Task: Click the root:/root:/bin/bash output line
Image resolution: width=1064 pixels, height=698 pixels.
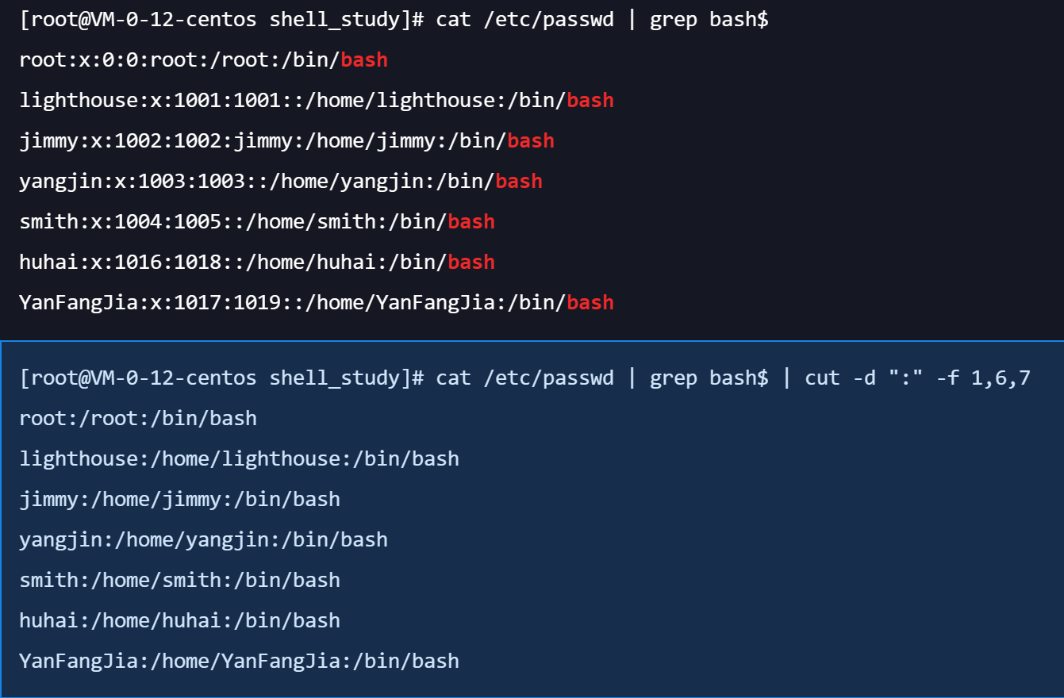Action: [138, 418]
